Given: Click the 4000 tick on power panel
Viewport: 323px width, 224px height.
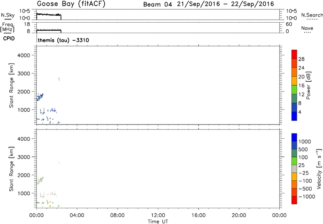Looking at the screenshot, I should tap(24, 55).
